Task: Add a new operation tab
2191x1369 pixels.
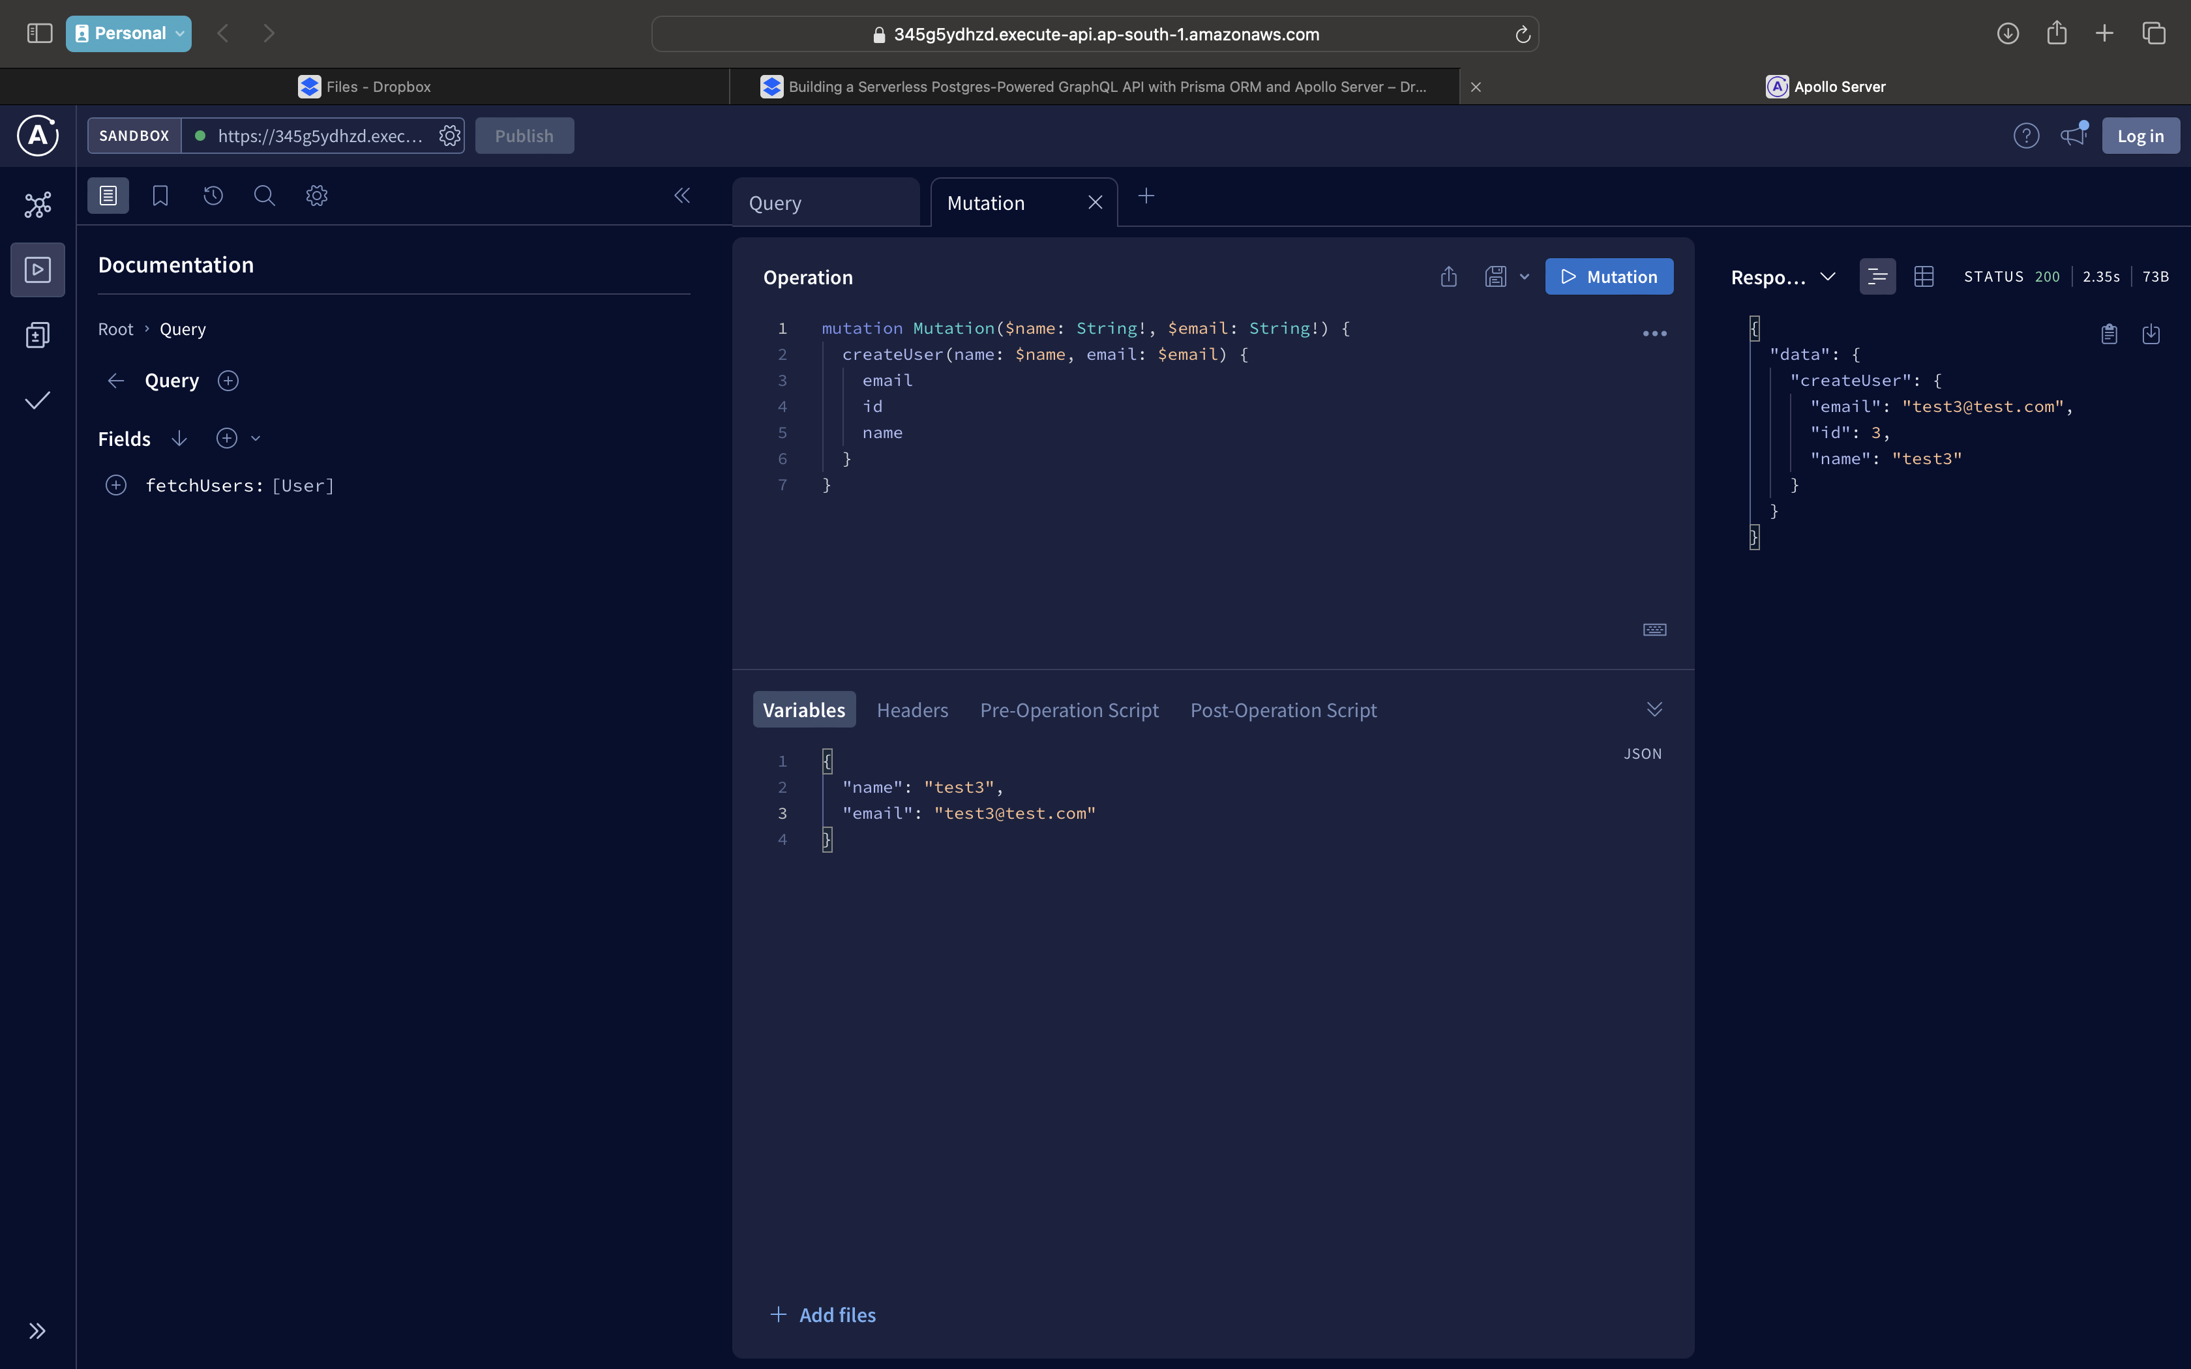Action: point(1146,196)
